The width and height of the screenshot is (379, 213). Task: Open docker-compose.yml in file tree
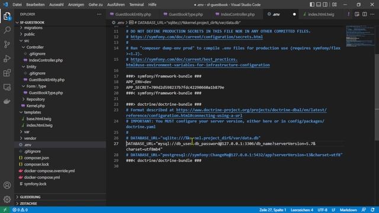click(42, 177)
